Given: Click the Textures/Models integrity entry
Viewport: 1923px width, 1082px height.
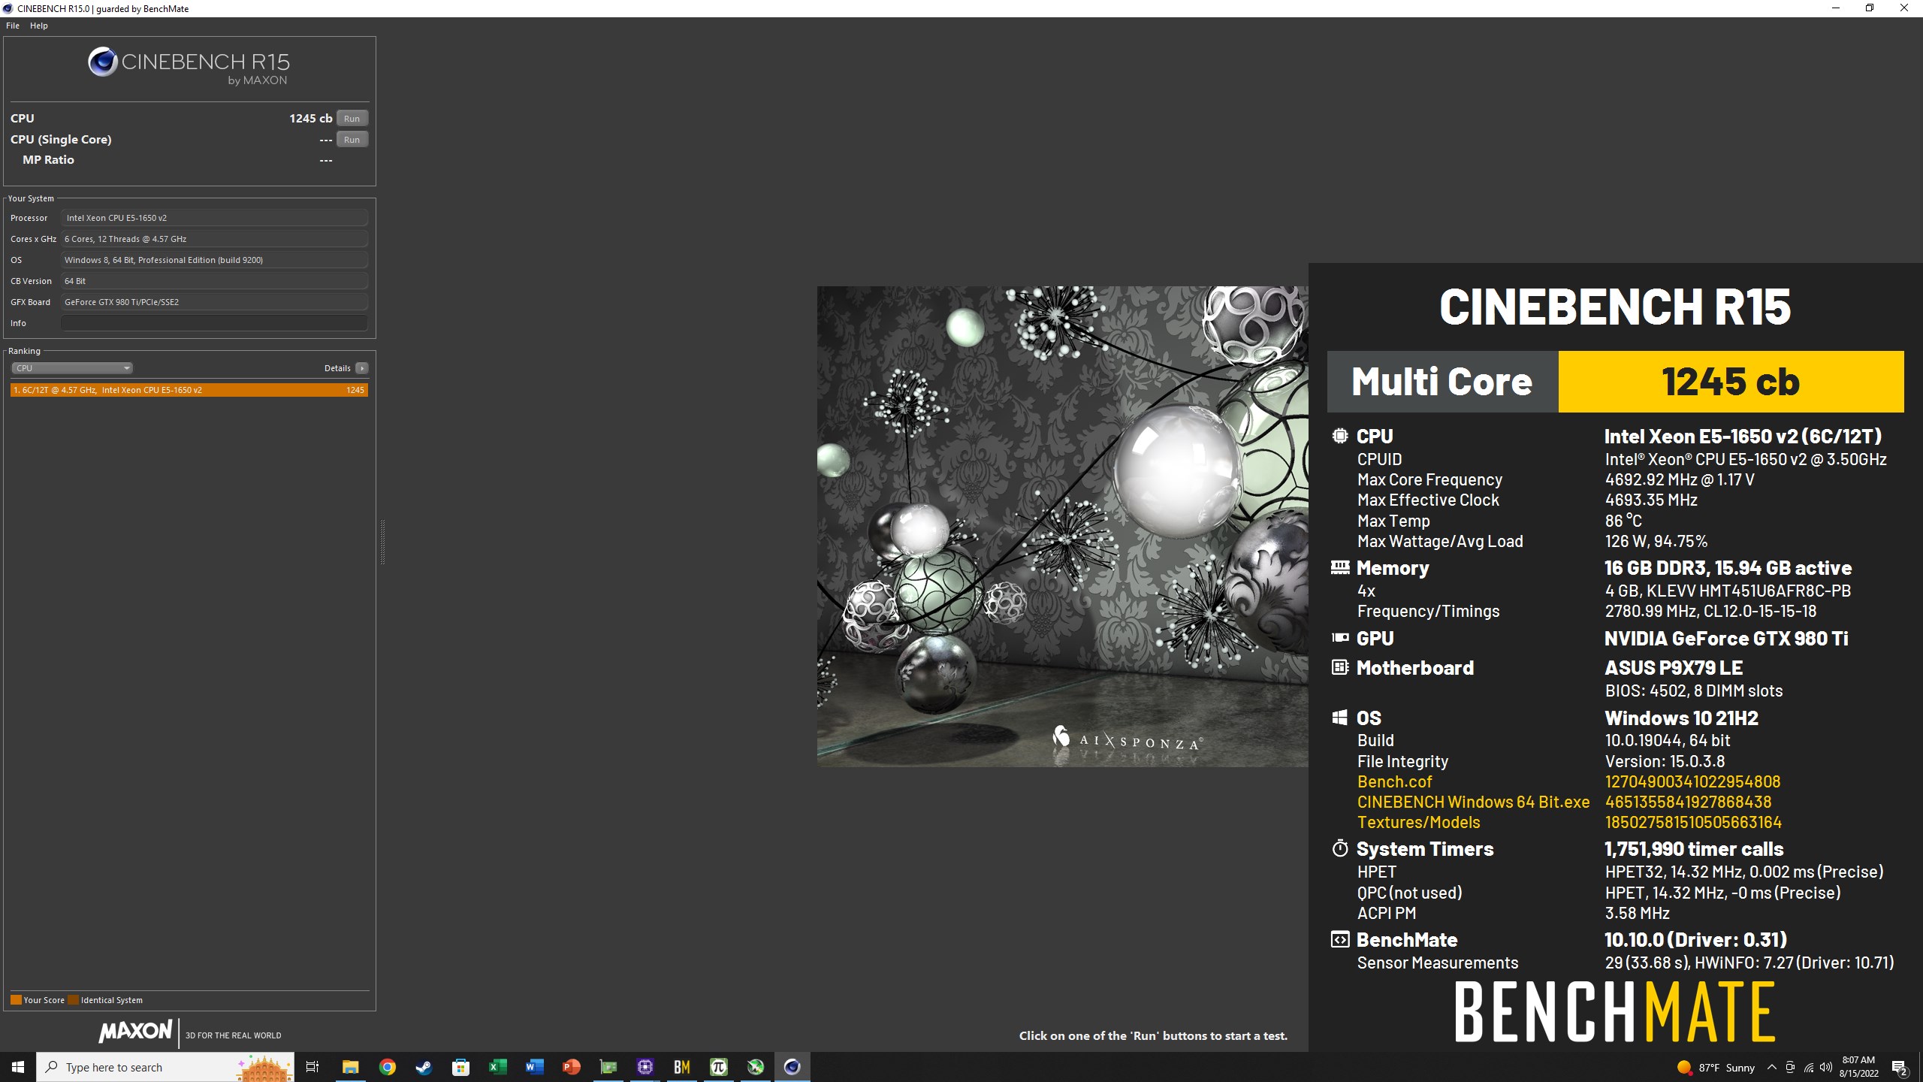Looking at the screenshot, I should pos(1418,822).
